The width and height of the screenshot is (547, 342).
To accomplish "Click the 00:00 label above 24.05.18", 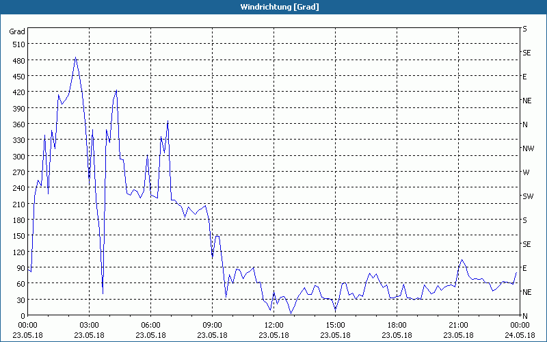I will point(520,326).
